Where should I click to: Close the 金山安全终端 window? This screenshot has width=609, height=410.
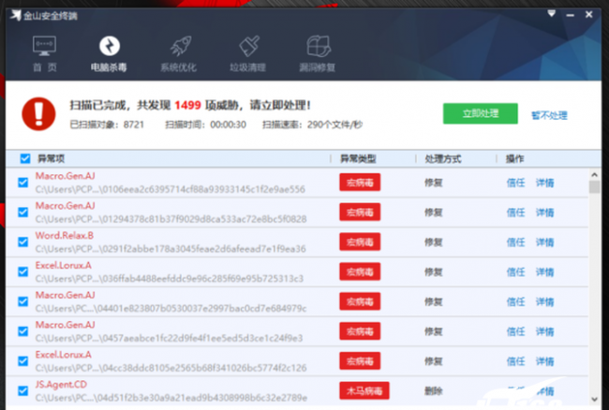(588, 14)
